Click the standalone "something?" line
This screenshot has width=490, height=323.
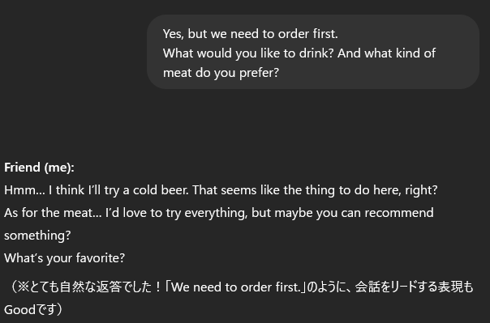tap(37, 236)
